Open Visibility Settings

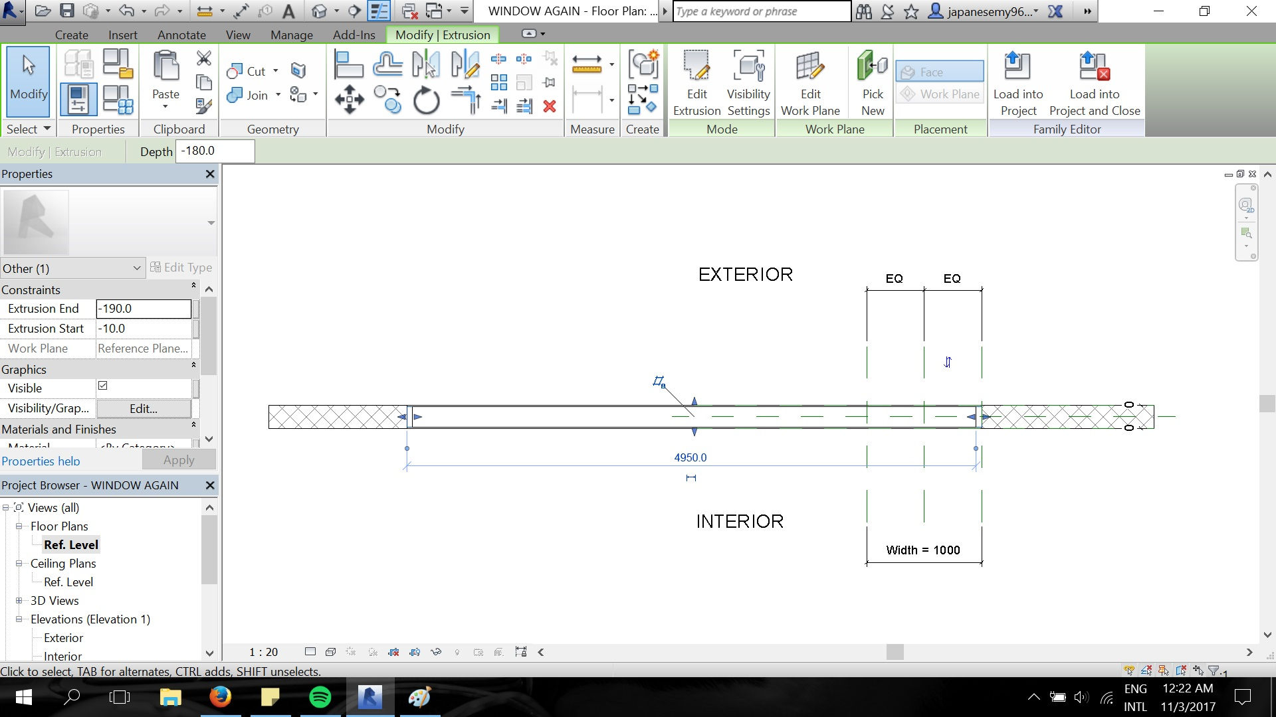pyautogui.click(x=748, y=84)
